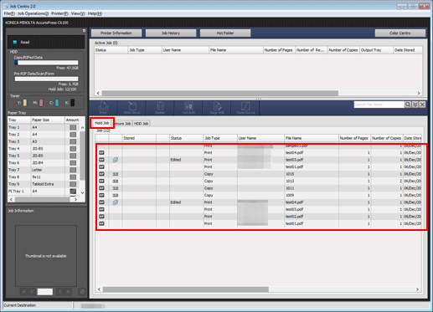The image size is (433, 312).
Task: Switch to the Hold Job tab
Action: click(x=102, y=123)
